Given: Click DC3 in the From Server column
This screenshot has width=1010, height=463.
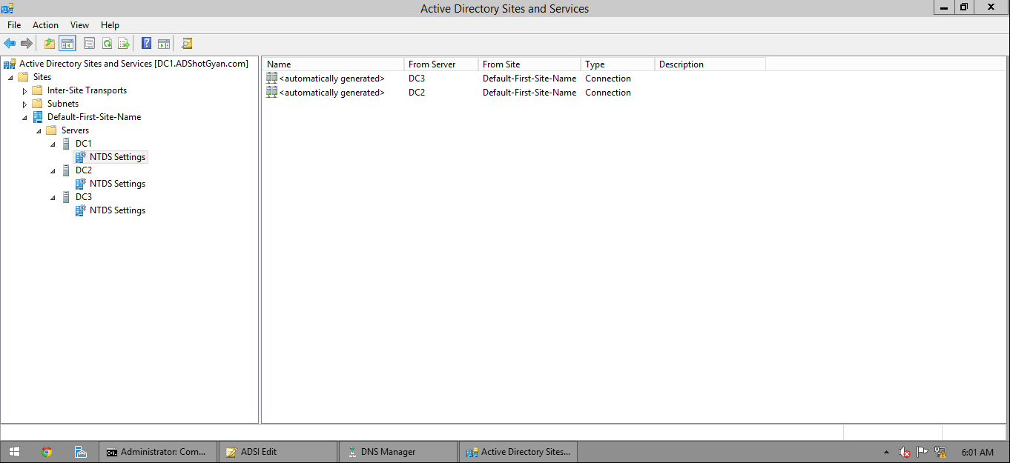Looking at the screenshot, I should 417,78.
